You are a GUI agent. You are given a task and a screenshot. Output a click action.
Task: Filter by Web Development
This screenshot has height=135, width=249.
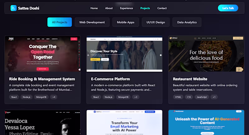92,22
